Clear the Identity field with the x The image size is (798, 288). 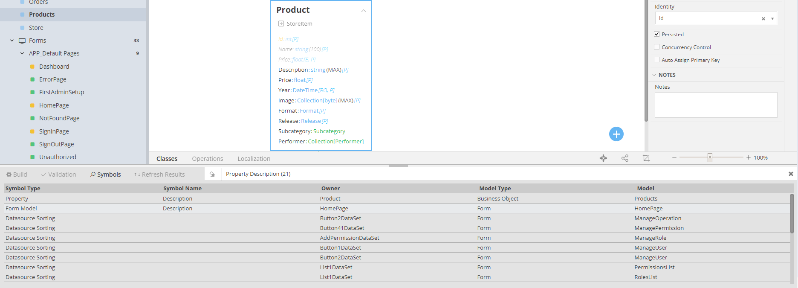[x=763, y=18]
